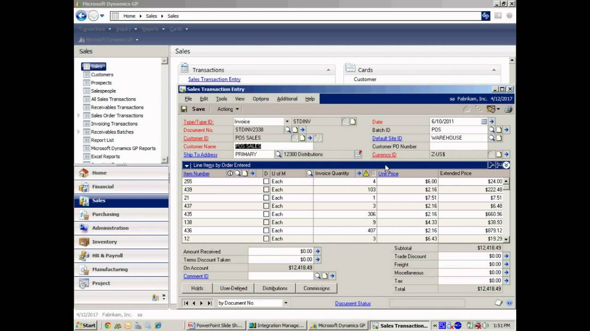Open the Type dropdown showing Invoice
Viewport: 590px width, 331px height.
click(x=287, y=121)
